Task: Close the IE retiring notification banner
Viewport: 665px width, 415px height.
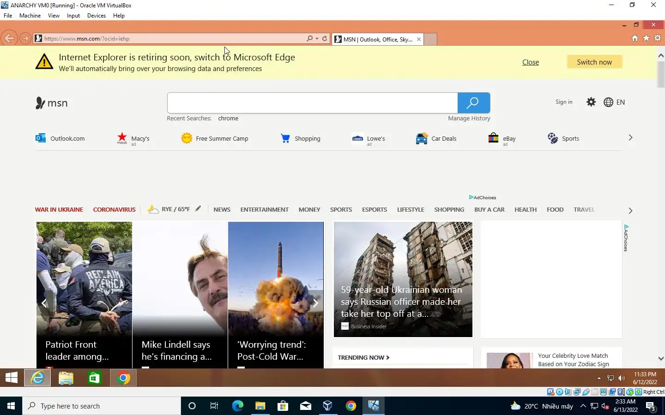Action: coord(531,62)
